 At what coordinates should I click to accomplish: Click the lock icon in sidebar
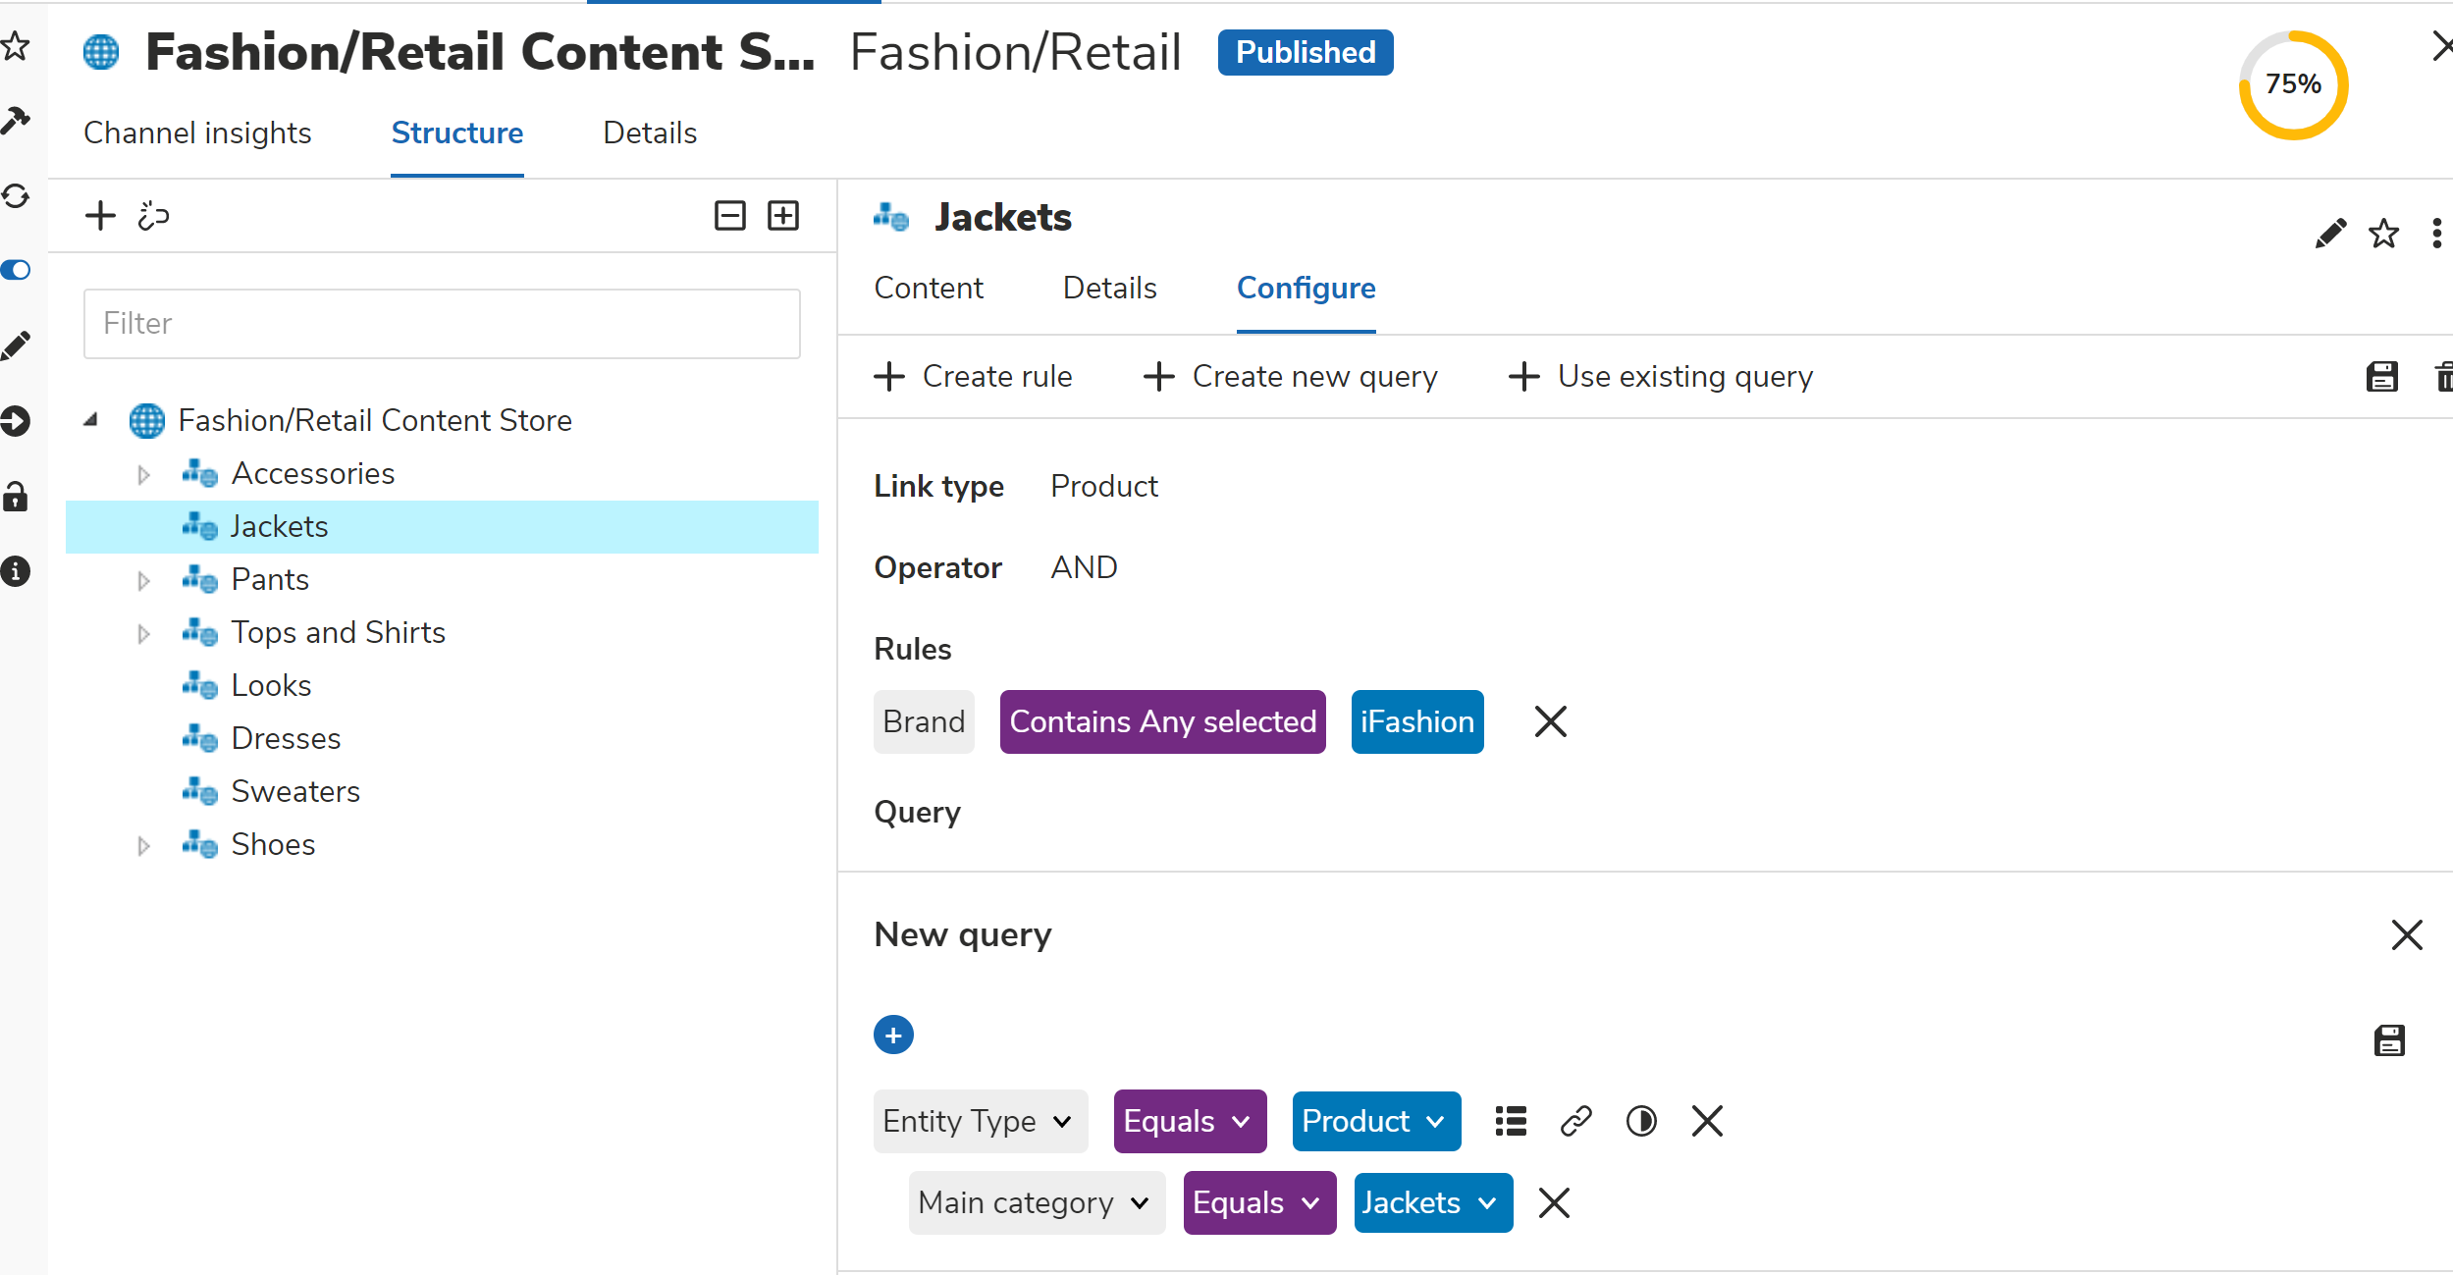pyautogui.click(x=15, y=497)
